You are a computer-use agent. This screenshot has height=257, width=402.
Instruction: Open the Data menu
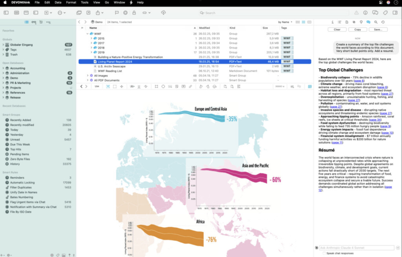pyautogui.click(x=58, y=3)
